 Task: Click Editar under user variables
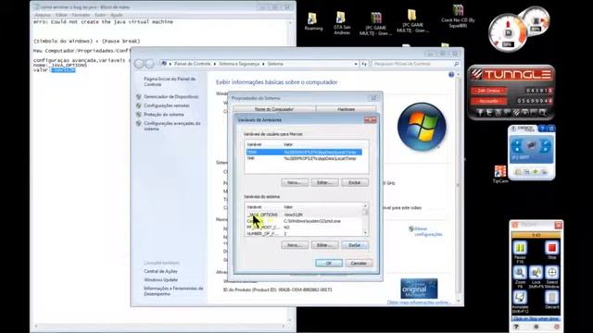click(324, 182)
